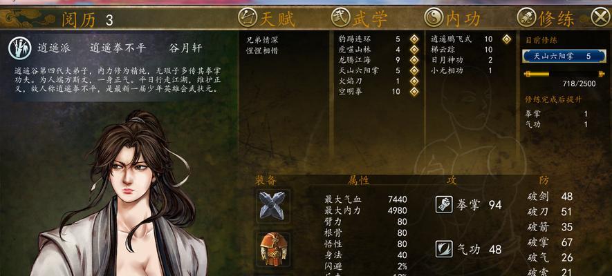Toggle the diamond marker beside 龙腾江海
612x276 pixels.
click(x=414, y=60)
